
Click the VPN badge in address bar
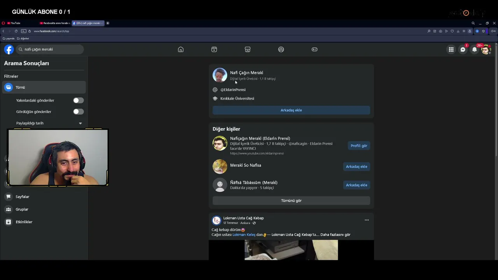click(24, 31)
